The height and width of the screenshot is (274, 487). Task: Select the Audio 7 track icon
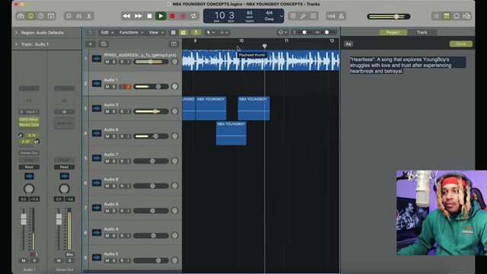click(x=97, y=158)
